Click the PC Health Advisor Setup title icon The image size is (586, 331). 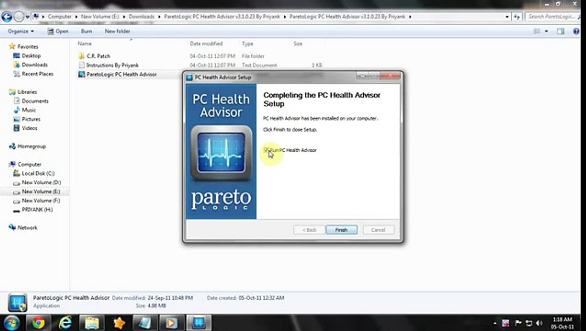coord(189,77)
